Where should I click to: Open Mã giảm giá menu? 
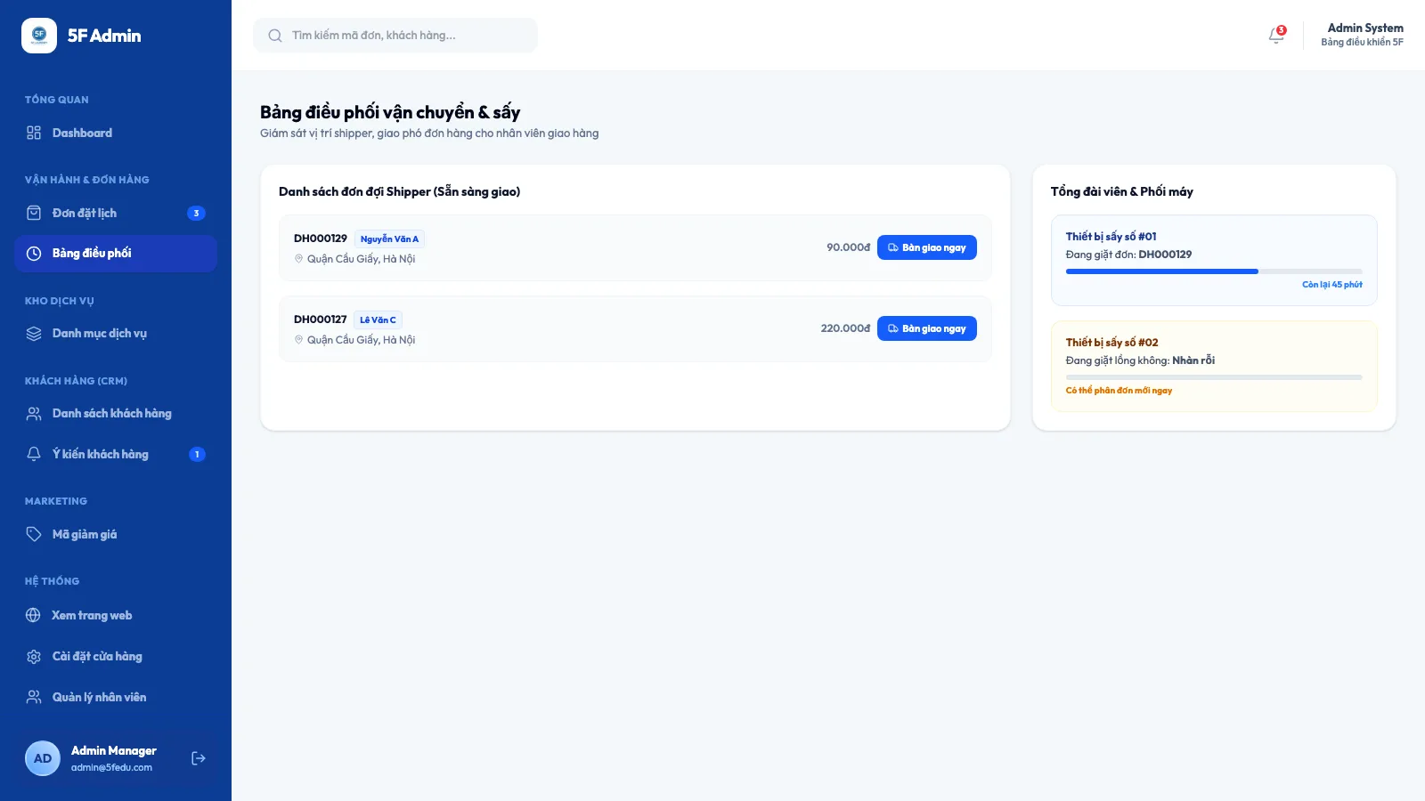116,534
